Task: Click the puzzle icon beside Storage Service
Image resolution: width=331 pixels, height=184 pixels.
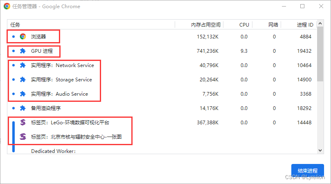Action: tap(23, 80)
